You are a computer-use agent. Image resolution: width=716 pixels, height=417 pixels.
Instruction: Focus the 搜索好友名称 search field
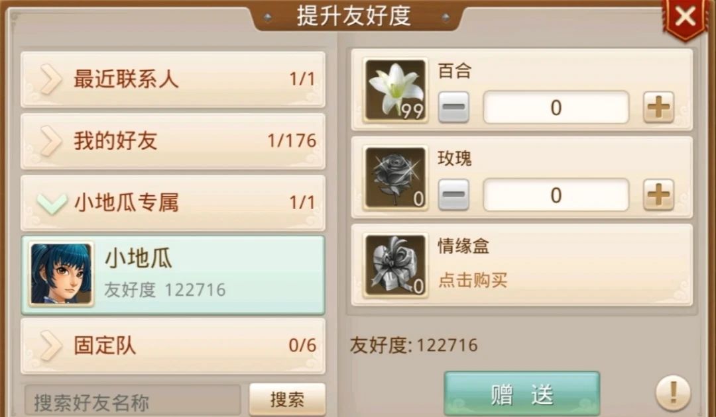[133, 400]
